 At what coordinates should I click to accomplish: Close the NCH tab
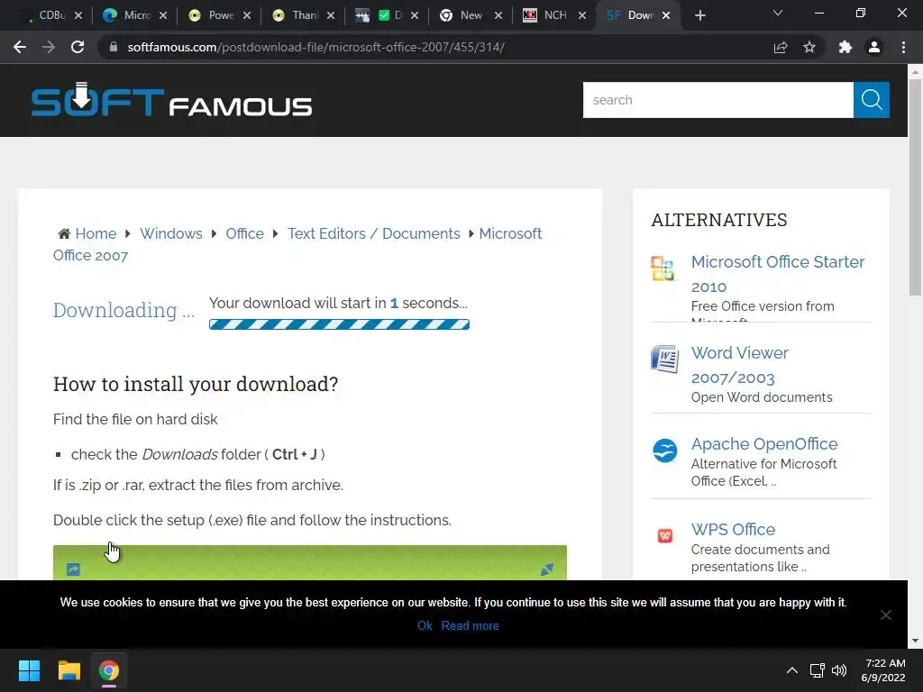(582, 15)
